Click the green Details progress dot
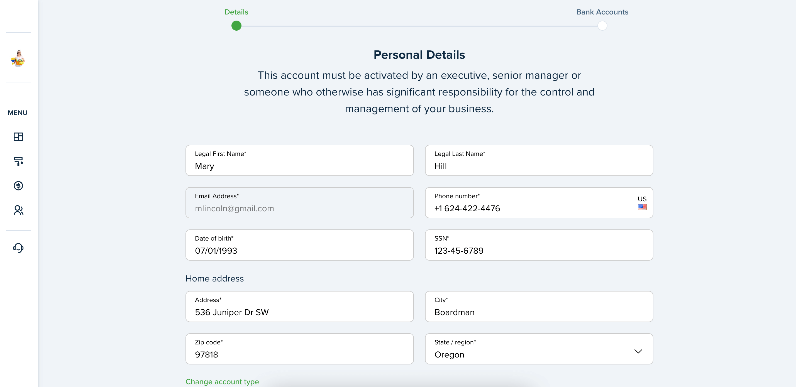796x387 pixels. (236, 26)
